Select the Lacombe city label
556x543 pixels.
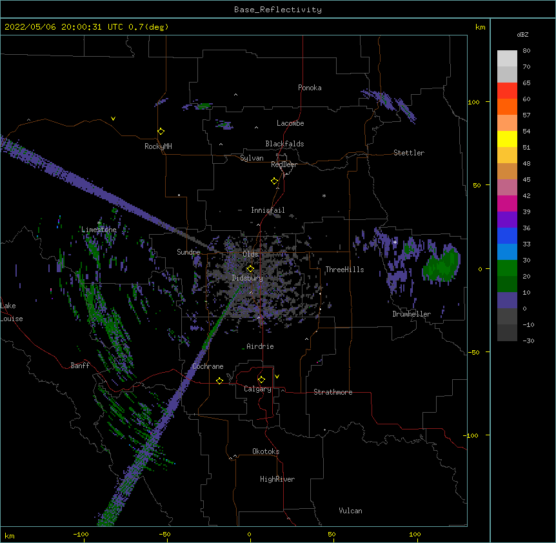(290, 123)
